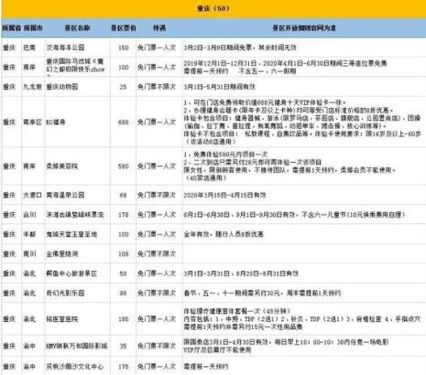Click the 全年有效 description cell for 丰都
Viewport: 426px width, 375px height.
click(304, 234)
